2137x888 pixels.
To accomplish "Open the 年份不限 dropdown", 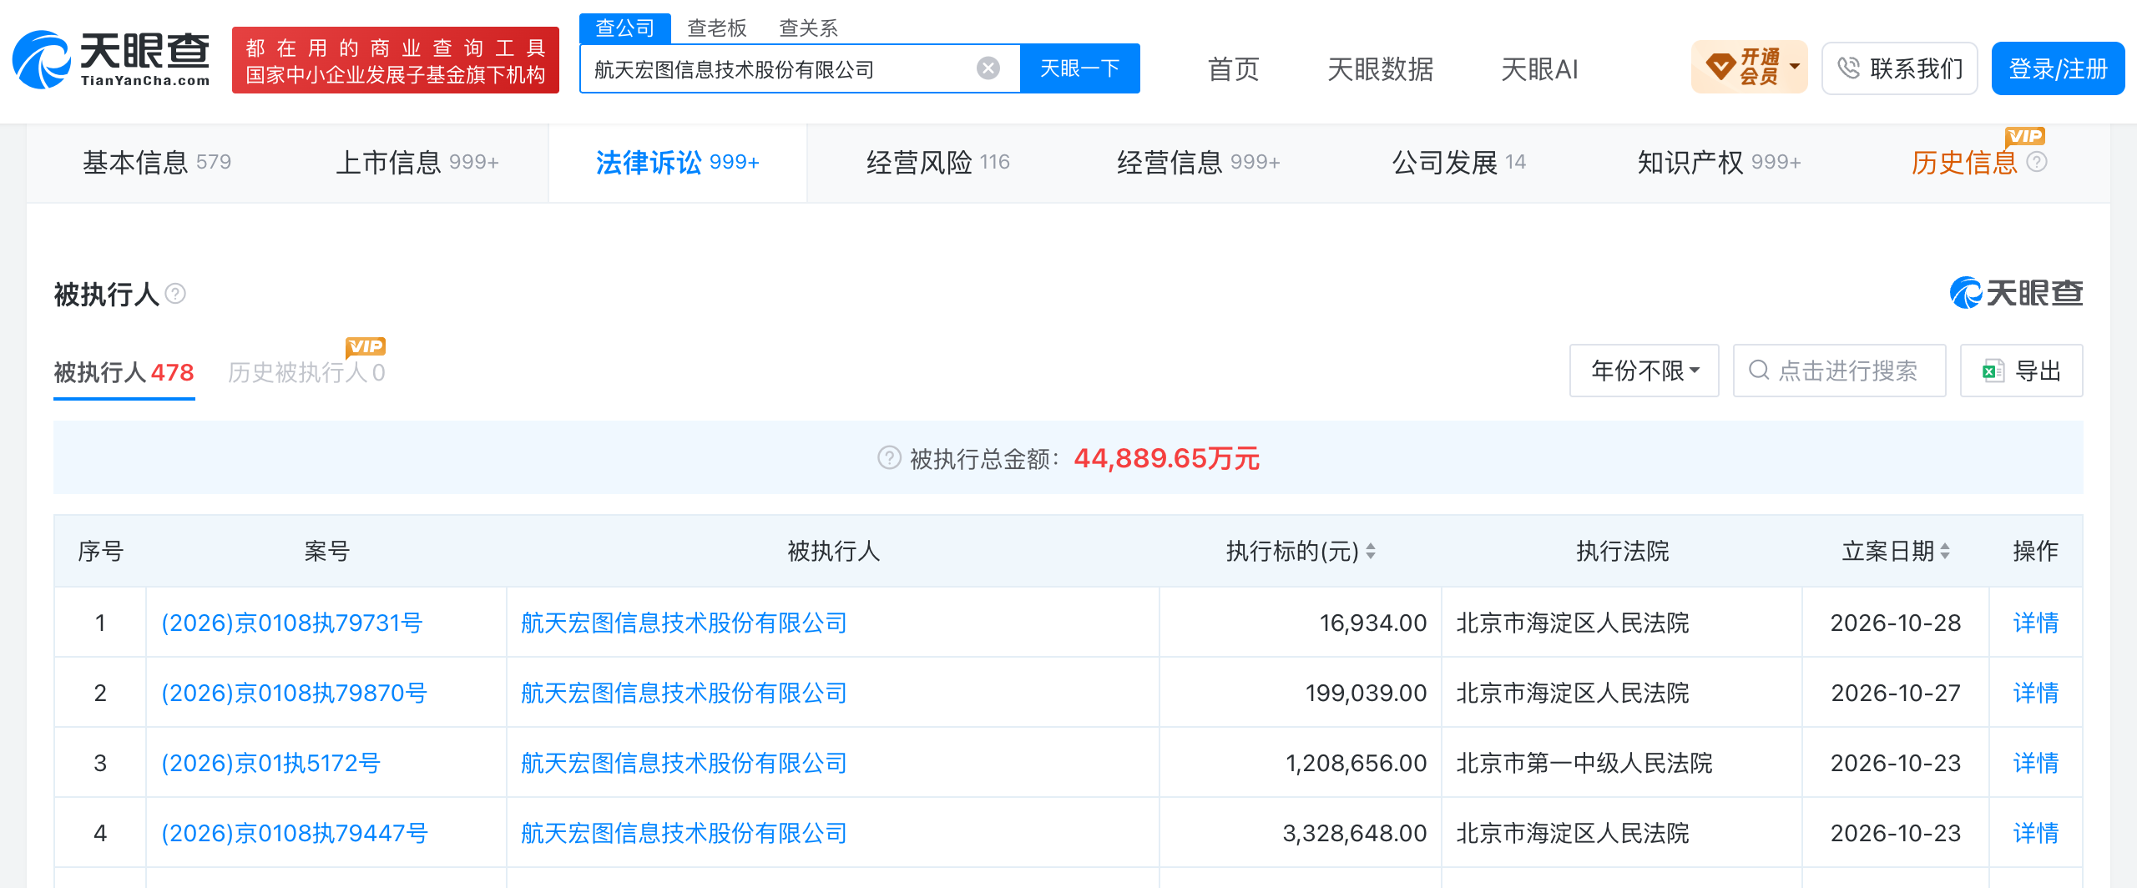I will (x=1644, y=371).
